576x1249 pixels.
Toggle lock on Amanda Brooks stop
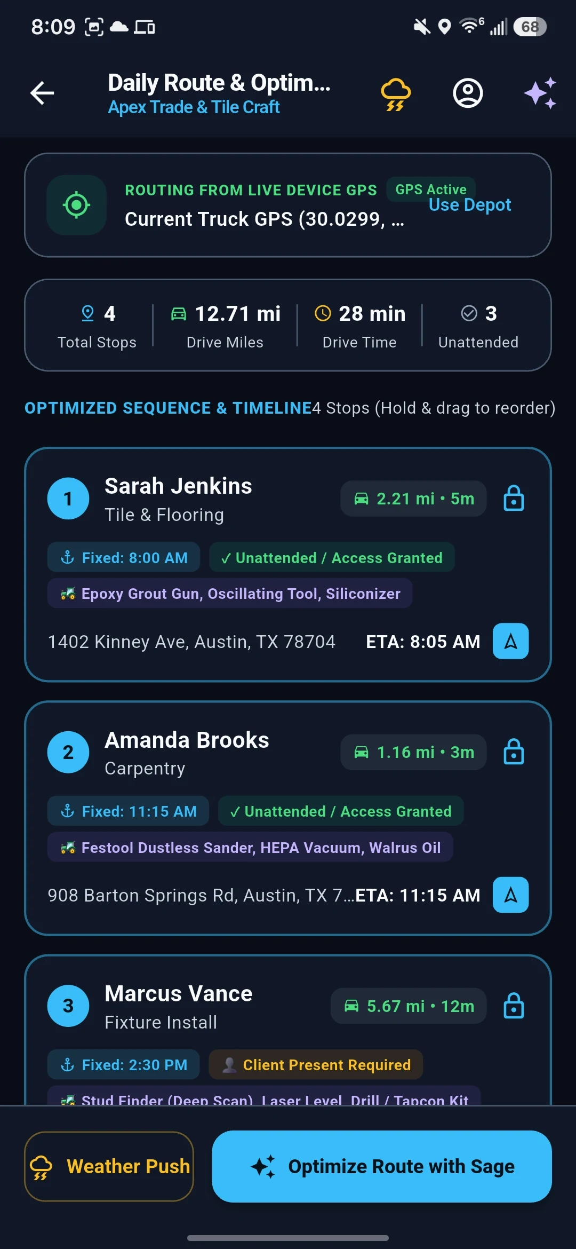514,752
